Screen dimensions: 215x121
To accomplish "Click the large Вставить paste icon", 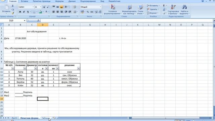I will pos(6,7).
